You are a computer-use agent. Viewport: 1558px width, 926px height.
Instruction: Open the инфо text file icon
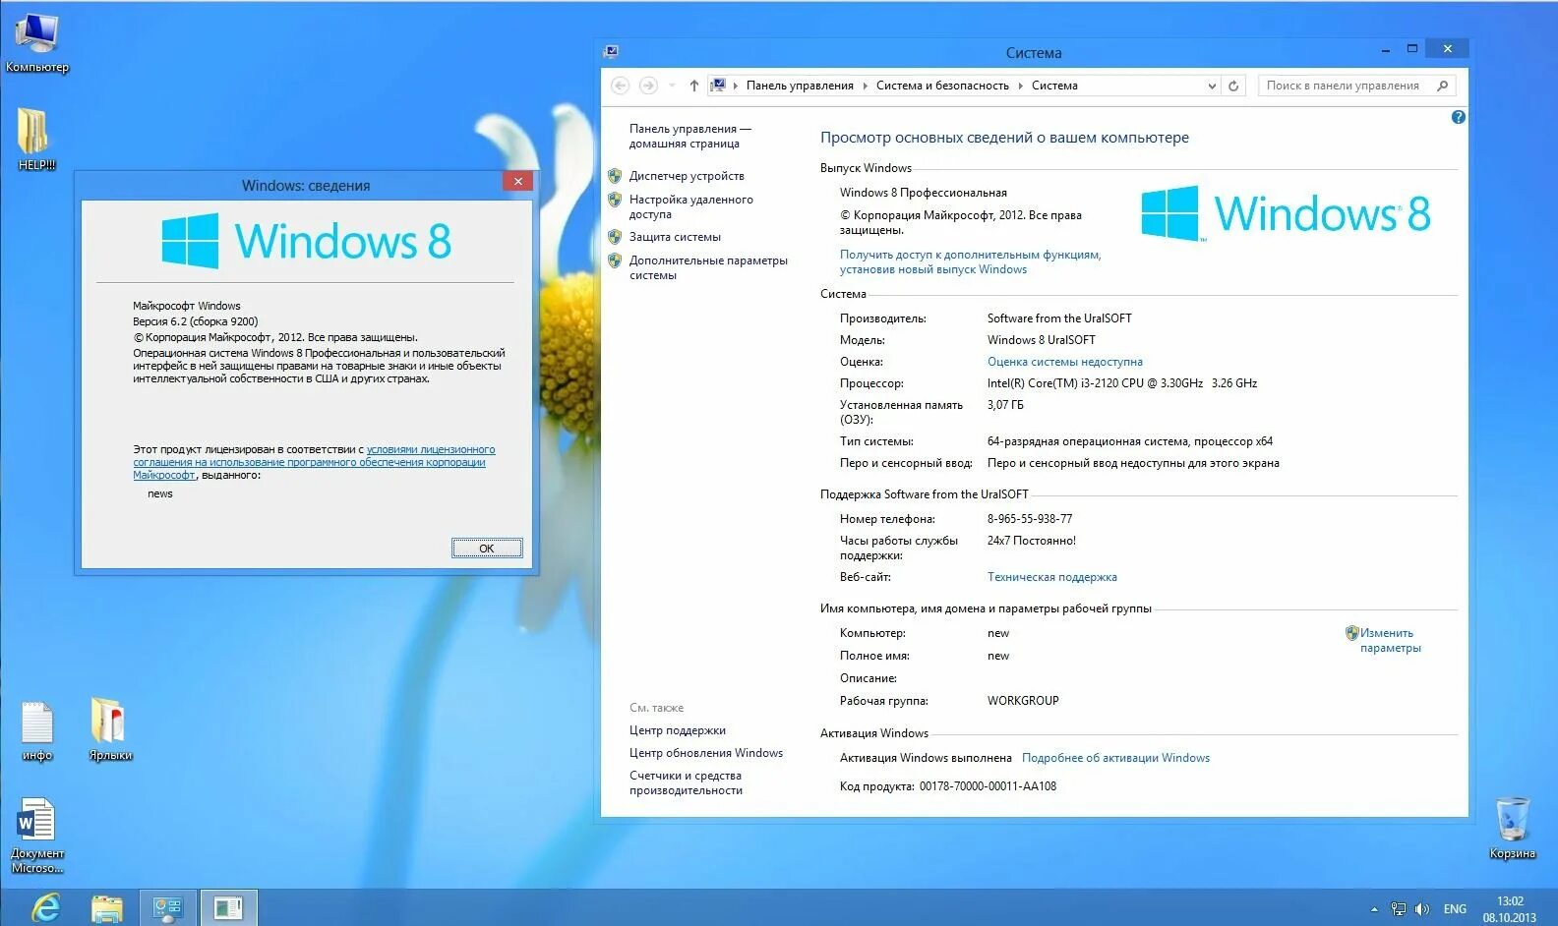pos(36,730)
